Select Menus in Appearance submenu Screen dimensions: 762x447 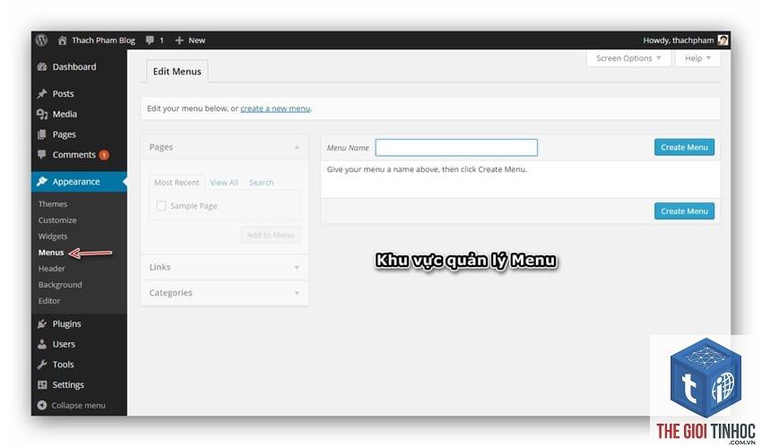click(x=51, y=253)
